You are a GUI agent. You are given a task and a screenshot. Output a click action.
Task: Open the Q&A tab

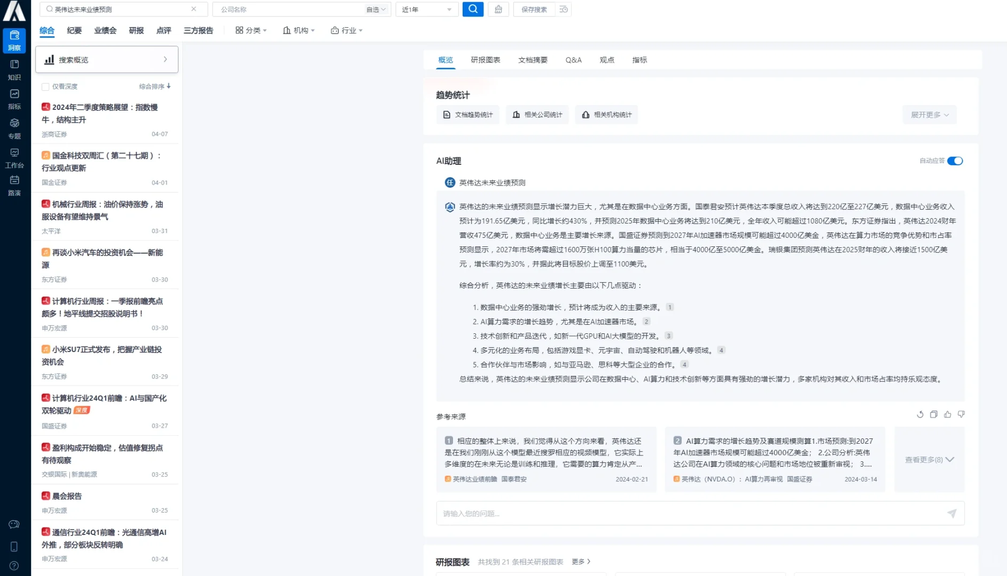point(574,60)
